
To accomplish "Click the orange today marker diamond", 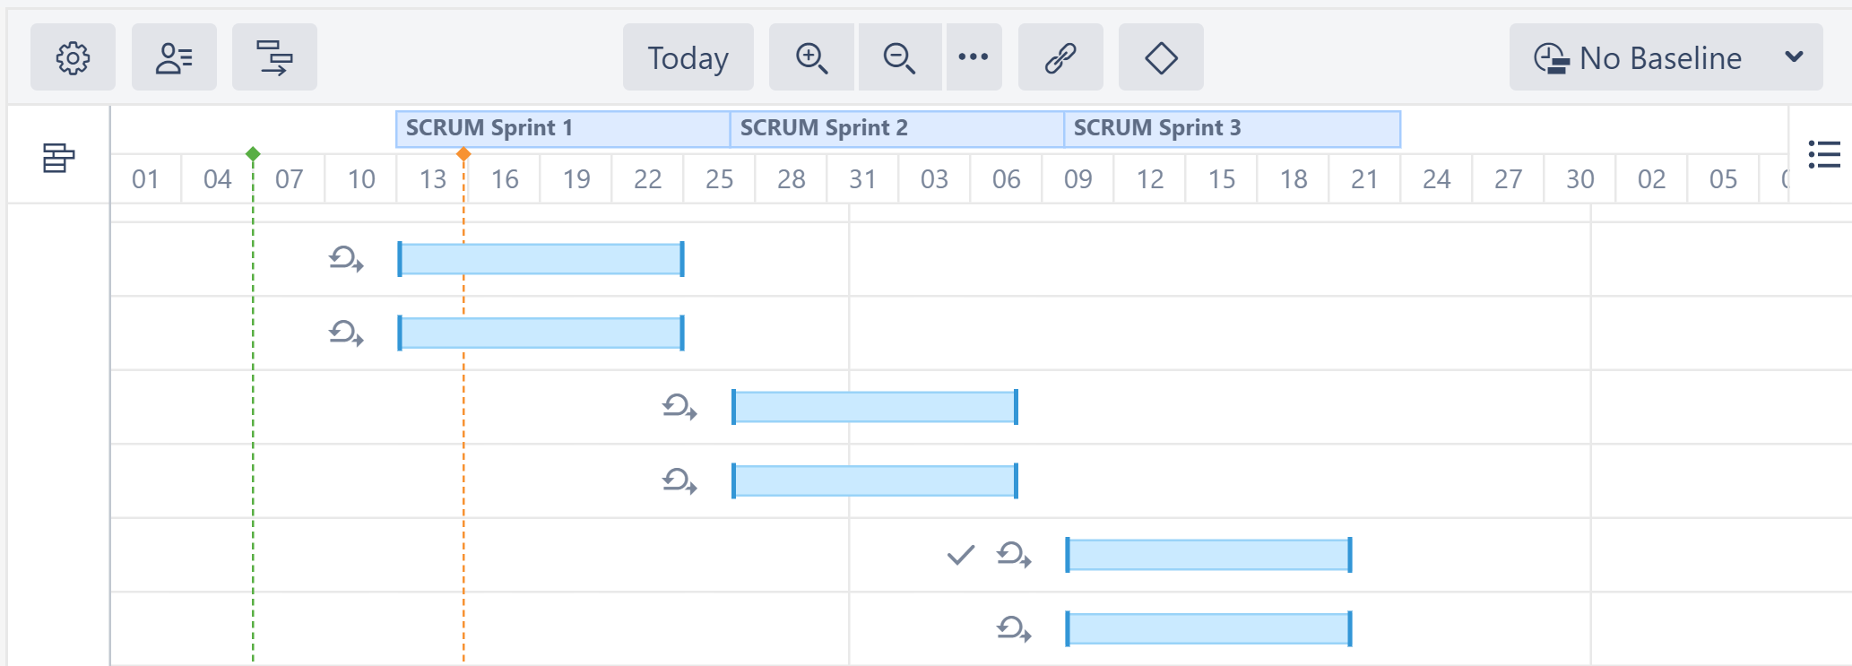I will coord(463,154).
